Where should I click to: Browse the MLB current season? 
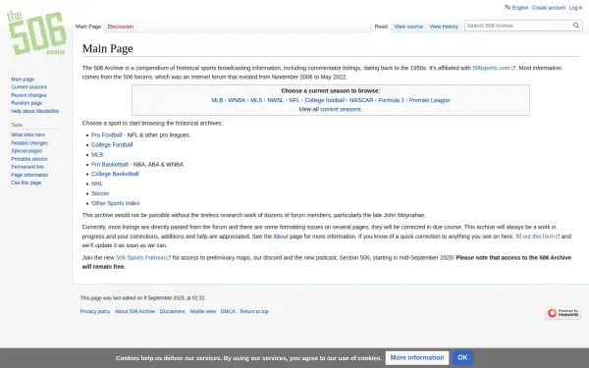coord(217,100)
